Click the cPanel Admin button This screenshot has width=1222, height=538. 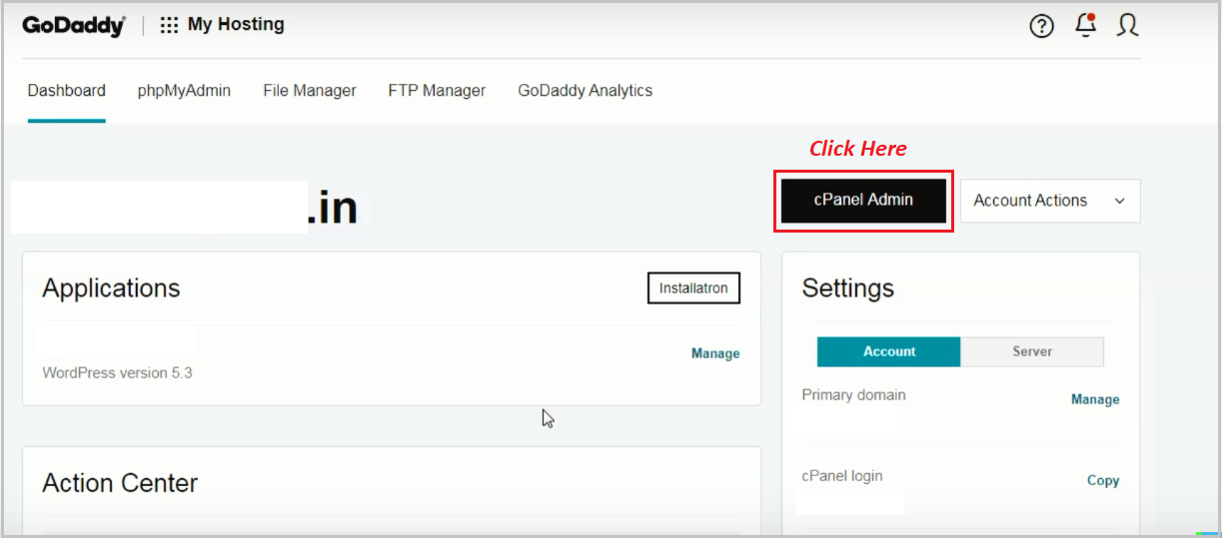(x=863, y=201)
